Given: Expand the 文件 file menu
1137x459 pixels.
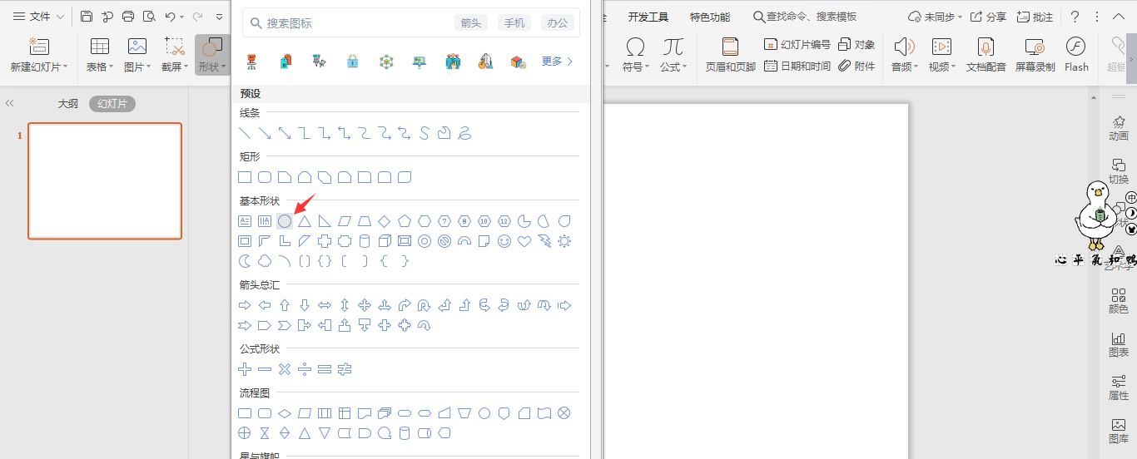Looking at the screenshot, I should click(x=38, y=17).
